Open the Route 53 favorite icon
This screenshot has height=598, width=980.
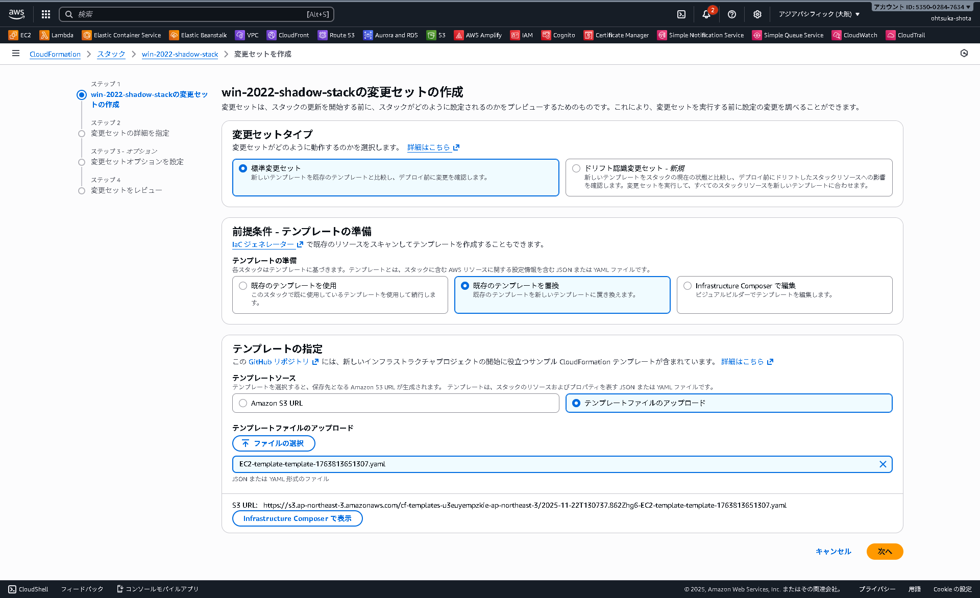click(336, 35)
